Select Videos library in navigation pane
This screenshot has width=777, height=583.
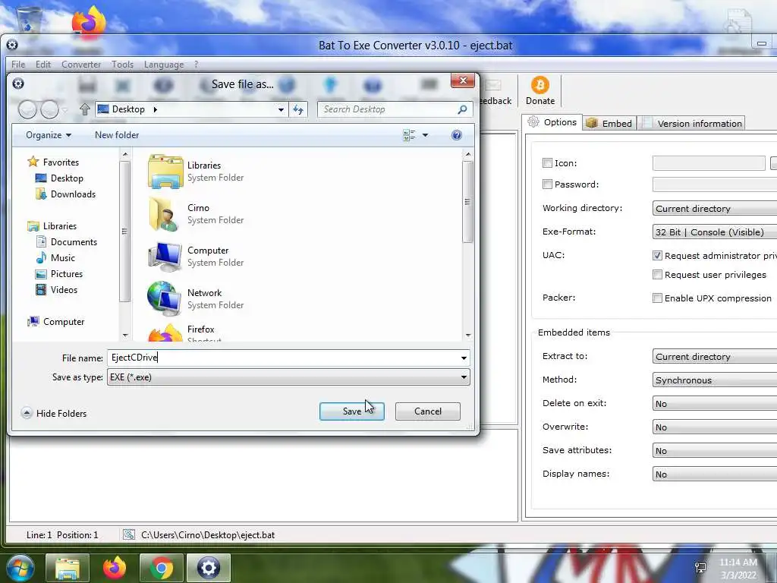56,289
